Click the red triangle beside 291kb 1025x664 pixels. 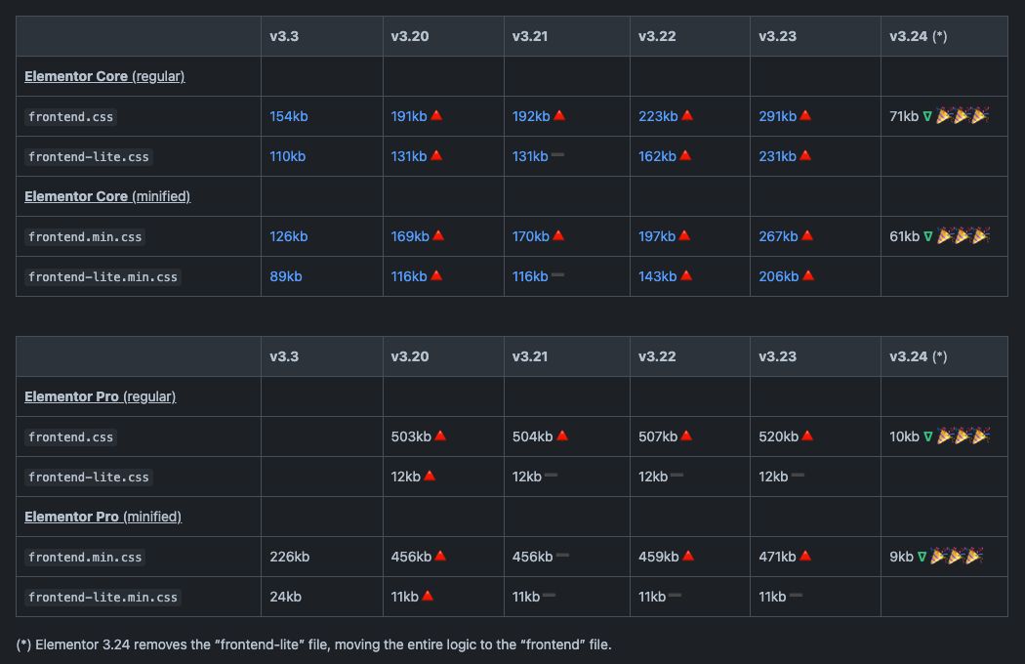[805, 115]
